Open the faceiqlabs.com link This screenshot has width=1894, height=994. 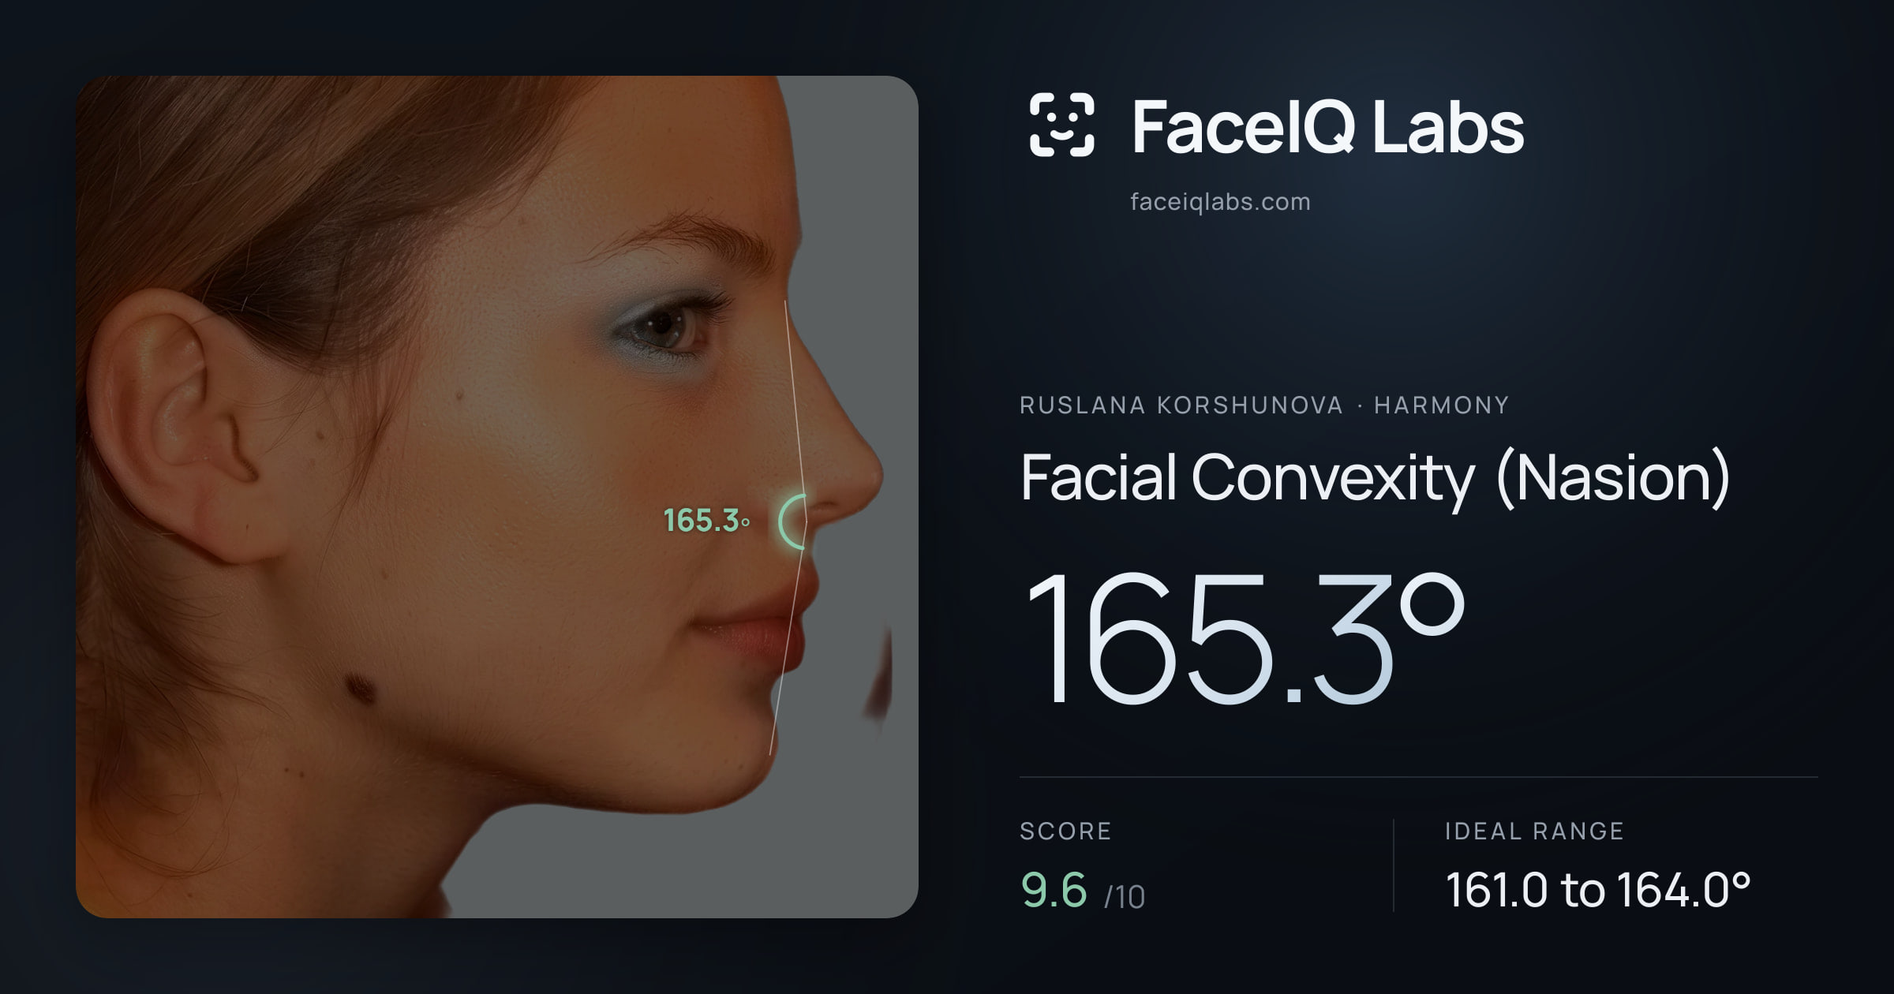point(1220,202)
